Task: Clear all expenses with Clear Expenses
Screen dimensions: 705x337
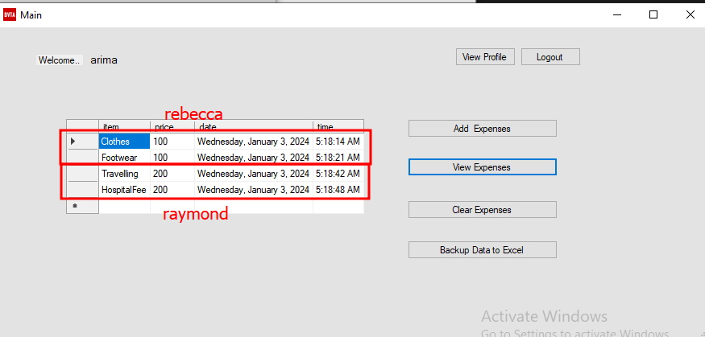Action: (483, 210)
